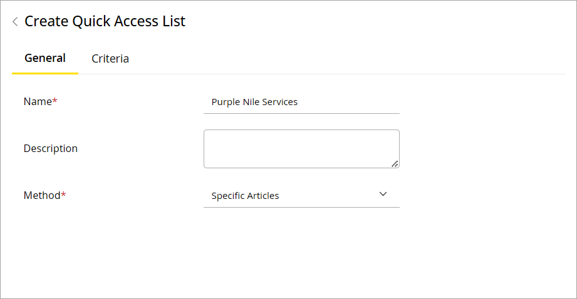Click the Name field label
Image resolution: width=577 pixels, height=299 pixels.
tap(37, 101)
